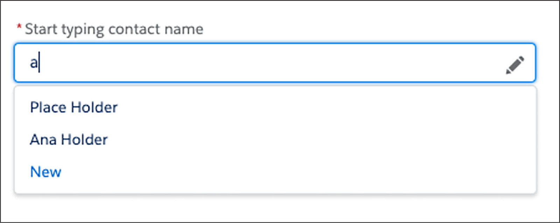The image size is (560, 223).
Task: Place the cursor after the typed letter a
Action: pos(38,63)
